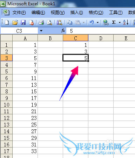Click the Excel workbook icon in menu bar

pyautogui.click(x=6, y=12)
